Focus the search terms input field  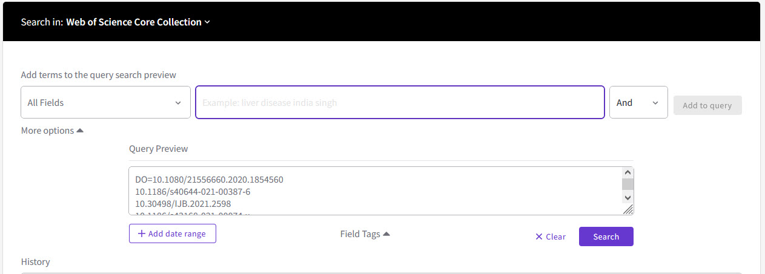pyautogui.click(x=400, y=103)
